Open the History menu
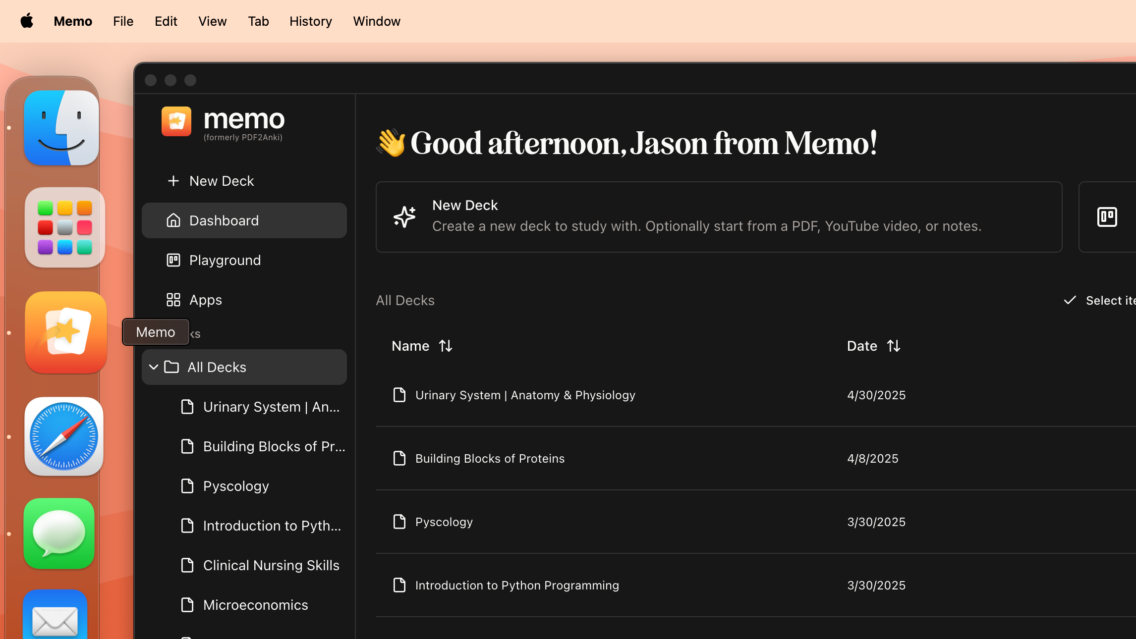This screenshot has height=639, width=1136. 311,21
